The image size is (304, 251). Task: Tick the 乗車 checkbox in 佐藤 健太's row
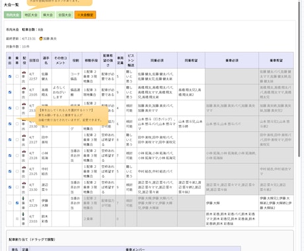pos(17,77)
